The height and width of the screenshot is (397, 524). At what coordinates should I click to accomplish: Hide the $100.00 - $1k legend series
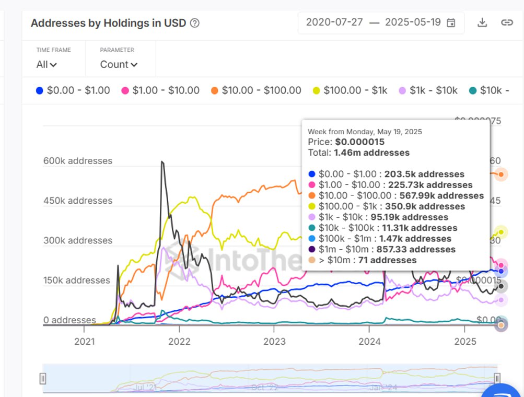coord(350,90)
